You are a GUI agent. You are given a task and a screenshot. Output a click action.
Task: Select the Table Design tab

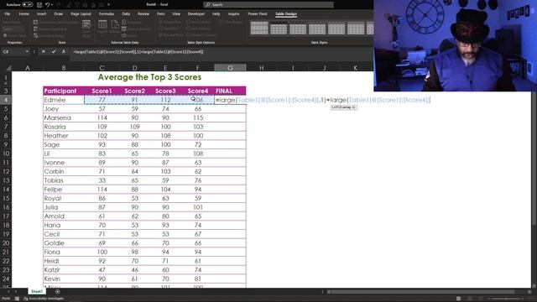click(286, 14)
